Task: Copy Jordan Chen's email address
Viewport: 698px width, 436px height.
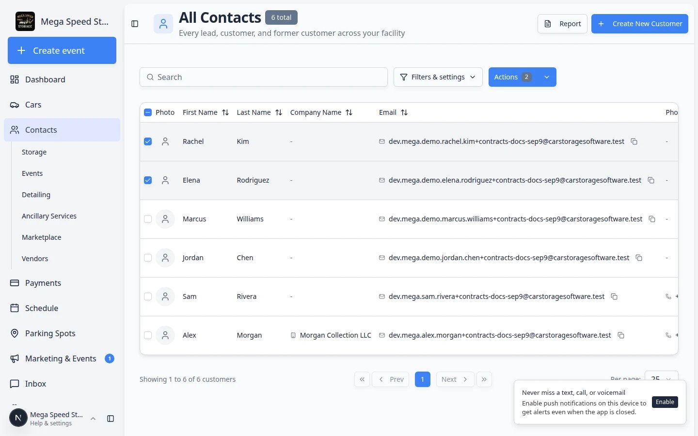Action: point(639,258)
